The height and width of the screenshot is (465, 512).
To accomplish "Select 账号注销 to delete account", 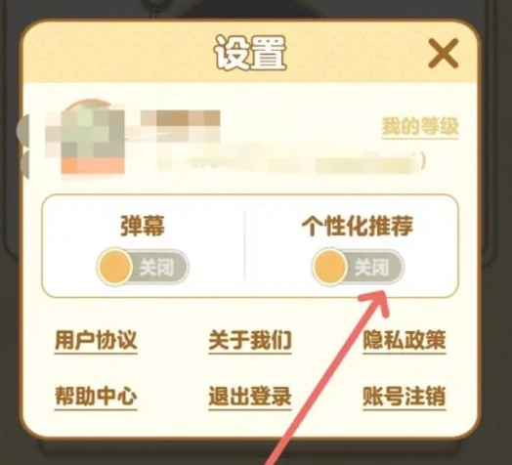I will coord(405,396).
